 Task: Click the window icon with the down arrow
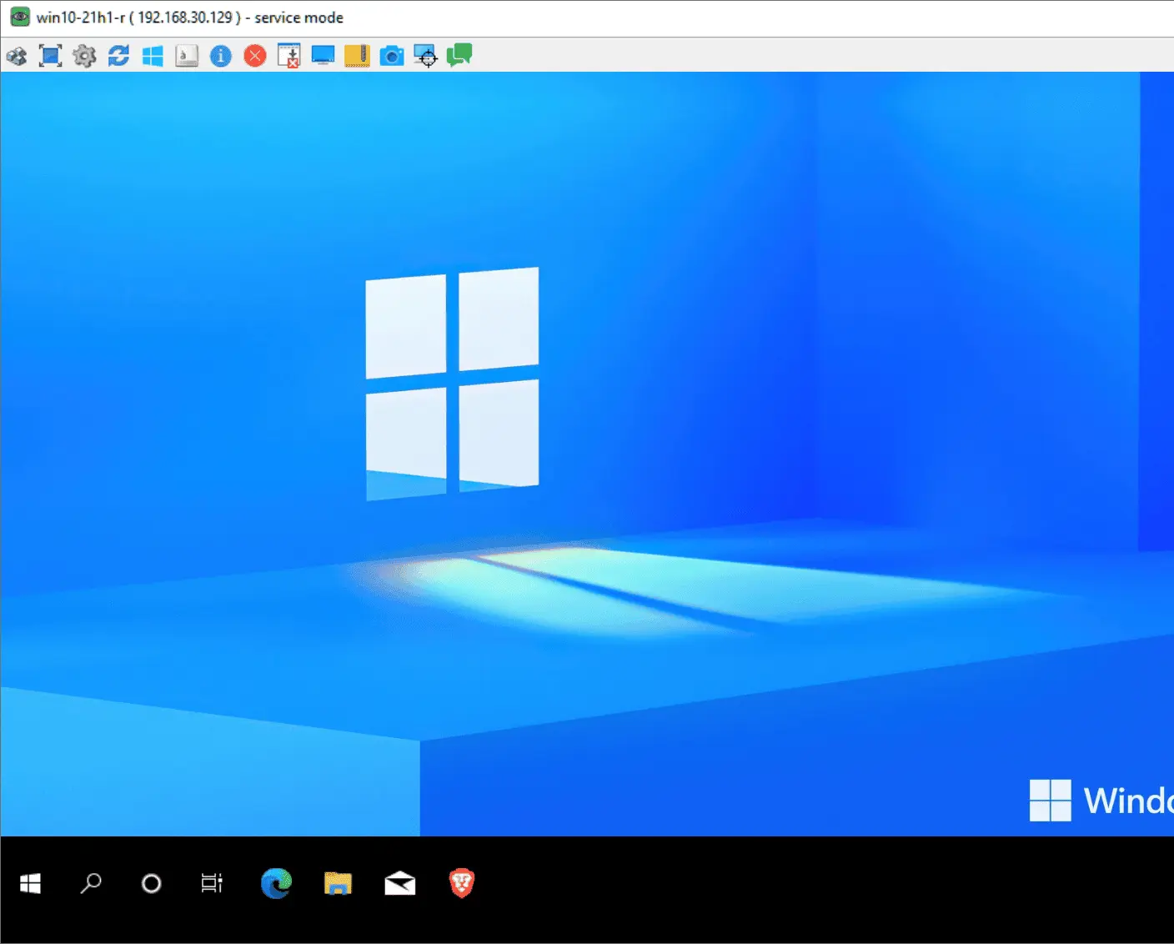[x=288, y=56]
